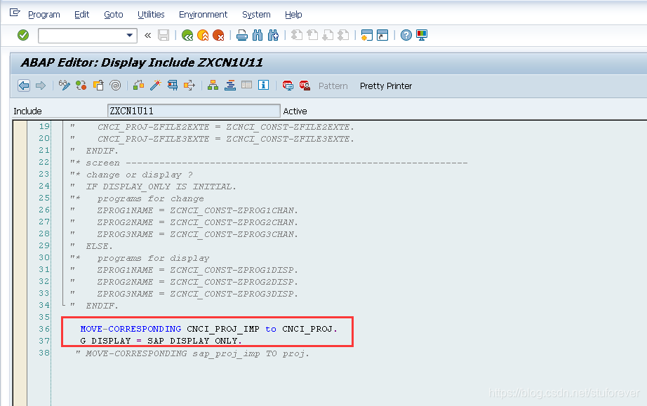Image resolution: width=647 pixels, height=406 pixels.
Task: Click the Find Next binoculars icon
Action: point(273,36)
